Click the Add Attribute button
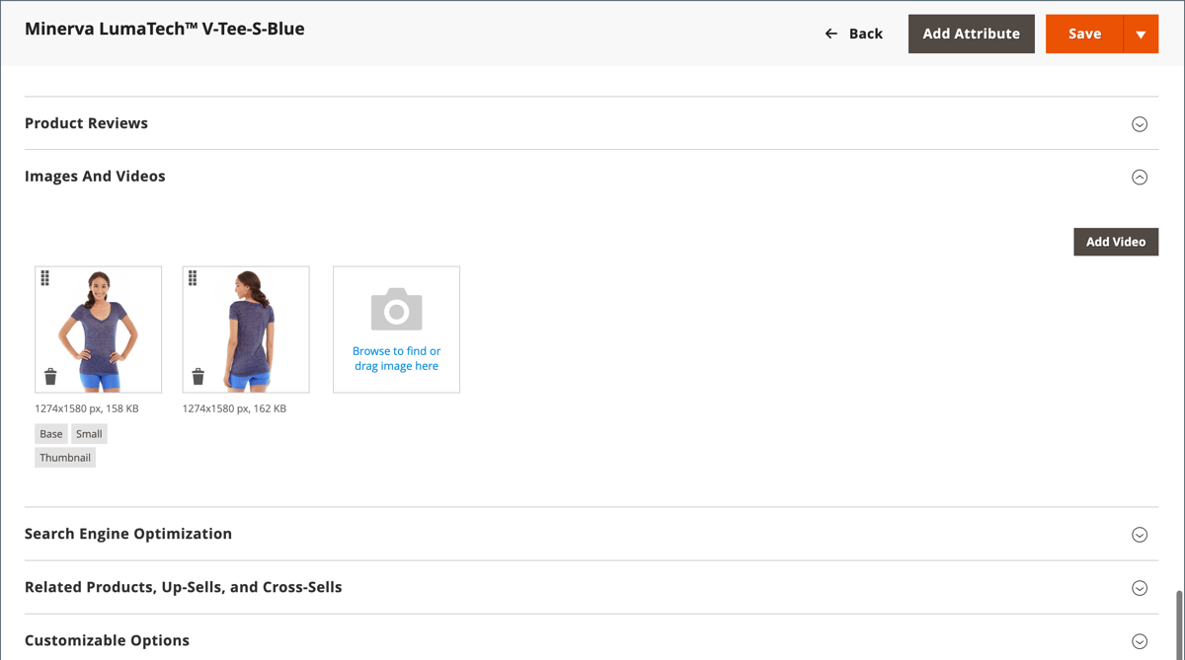The image size is (1185, 660). coord(971,33)
